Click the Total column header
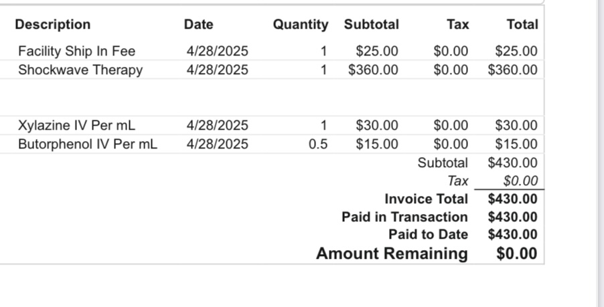 [x=522, y=25]
